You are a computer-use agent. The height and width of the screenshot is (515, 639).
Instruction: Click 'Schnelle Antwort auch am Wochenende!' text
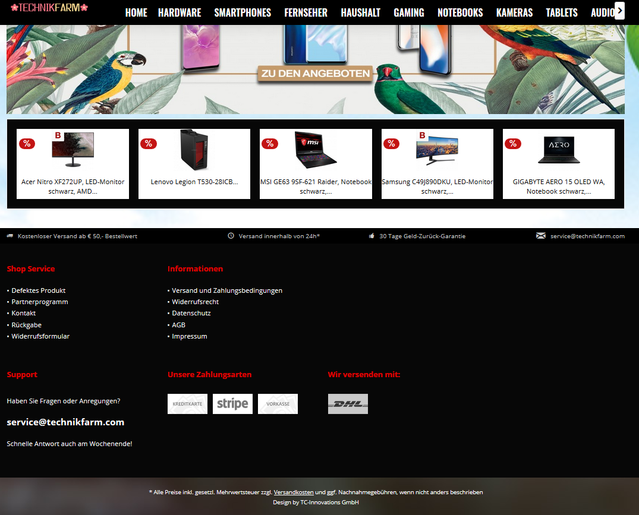pos(70,444)
